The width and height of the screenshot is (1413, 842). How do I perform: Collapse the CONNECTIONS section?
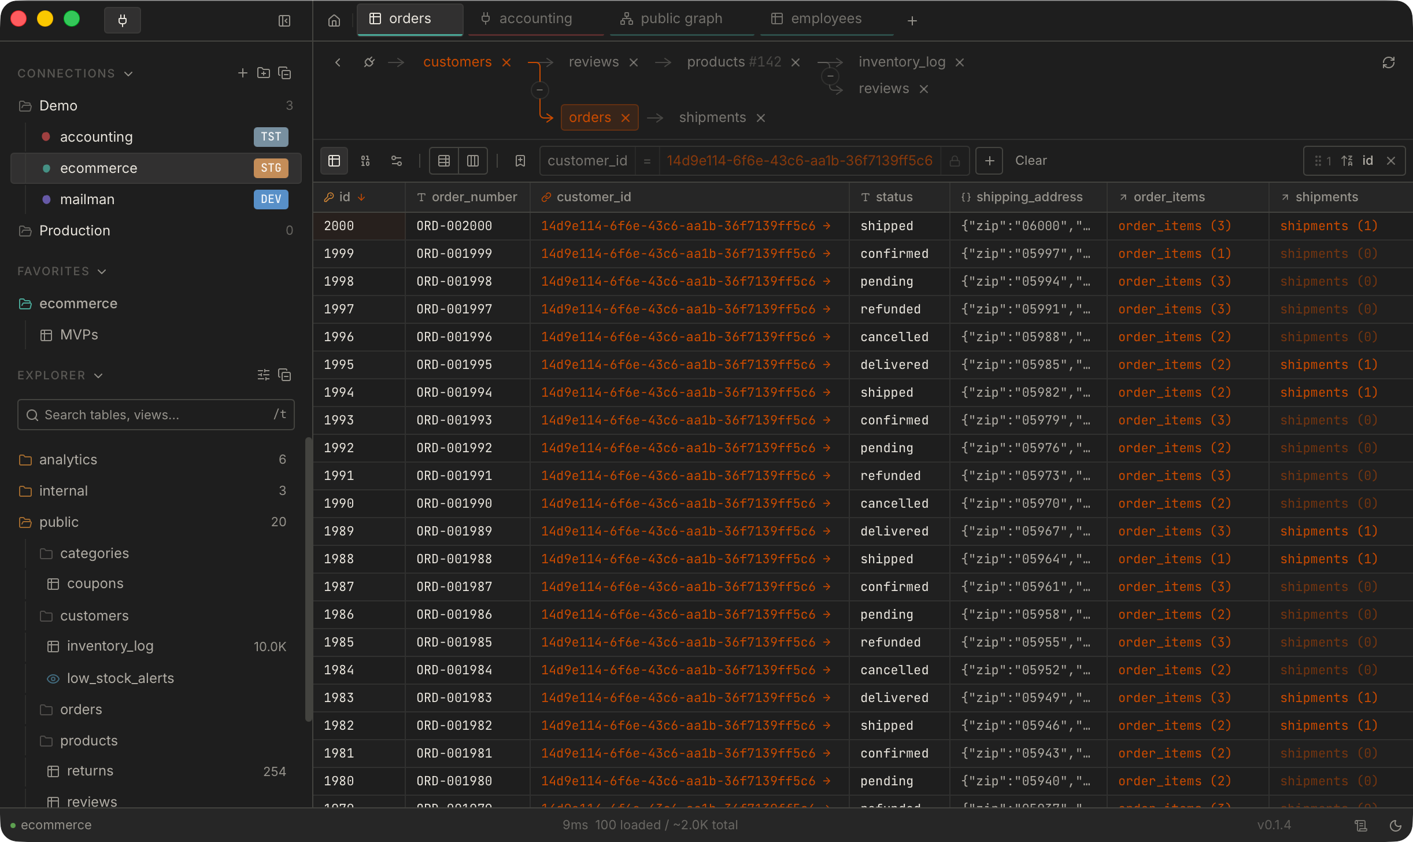(x=75, y=73)
